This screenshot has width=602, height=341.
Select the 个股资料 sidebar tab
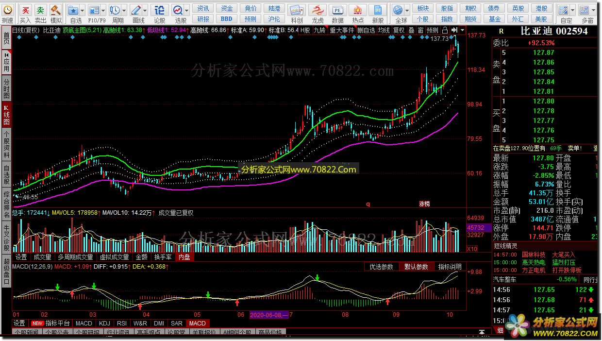click(x=6, y=146)
